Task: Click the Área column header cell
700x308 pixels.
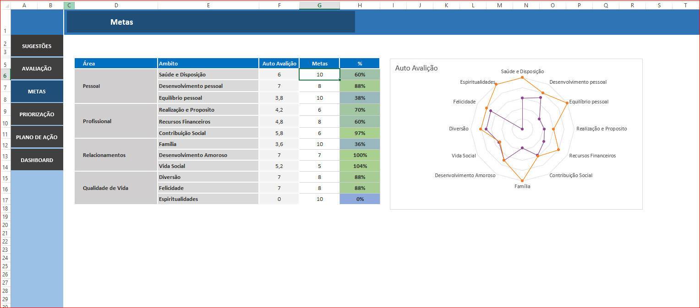Action: [116, 64]
